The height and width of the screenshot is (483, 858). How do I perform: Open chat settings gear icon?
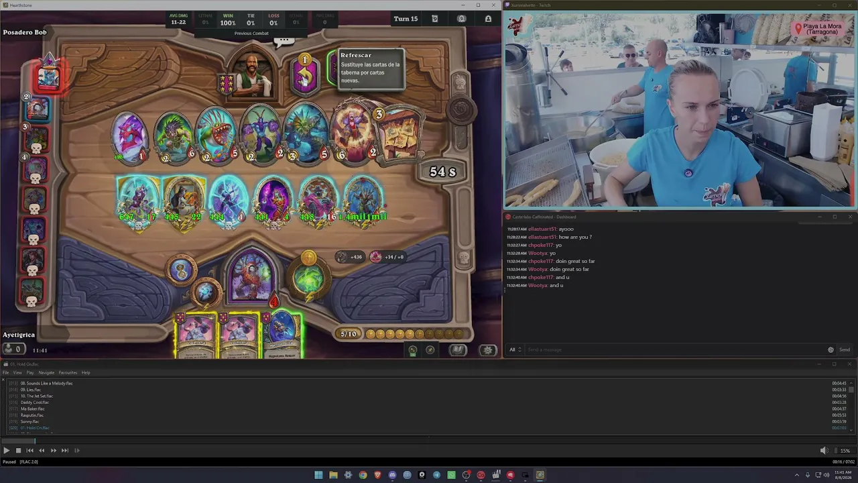(831, 350)
